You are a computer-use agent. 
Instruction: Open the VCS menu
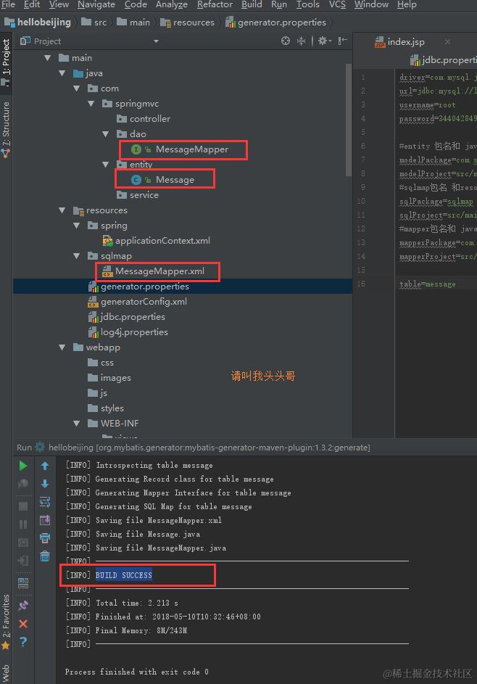pos(337,4)
